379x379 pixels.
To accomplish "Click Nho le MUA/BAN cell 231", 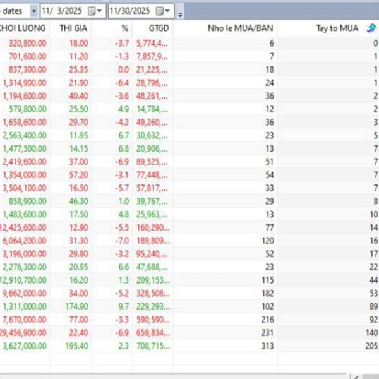I will coord(268,333).
